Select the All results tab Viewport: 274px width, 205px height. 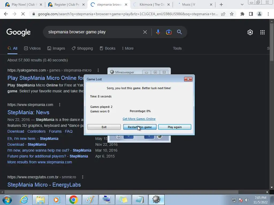pos(12,48)
